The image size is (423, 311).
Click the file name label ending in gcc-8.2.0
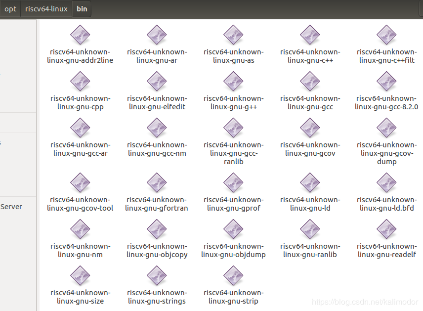pyautogui.click(x=386, y=102)
